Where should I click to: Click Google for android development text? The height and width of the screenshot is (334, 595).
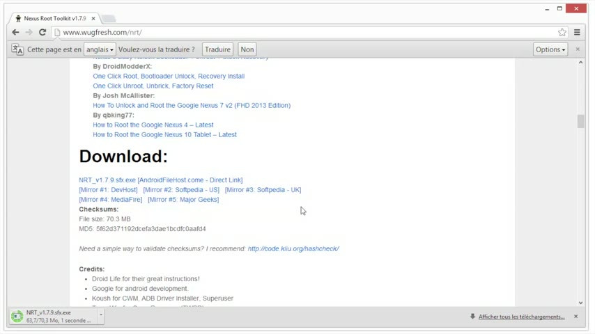point(140,289)
